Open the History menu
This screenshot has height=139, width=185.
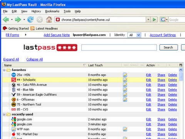pyautogui.click(x=36, y=11)
